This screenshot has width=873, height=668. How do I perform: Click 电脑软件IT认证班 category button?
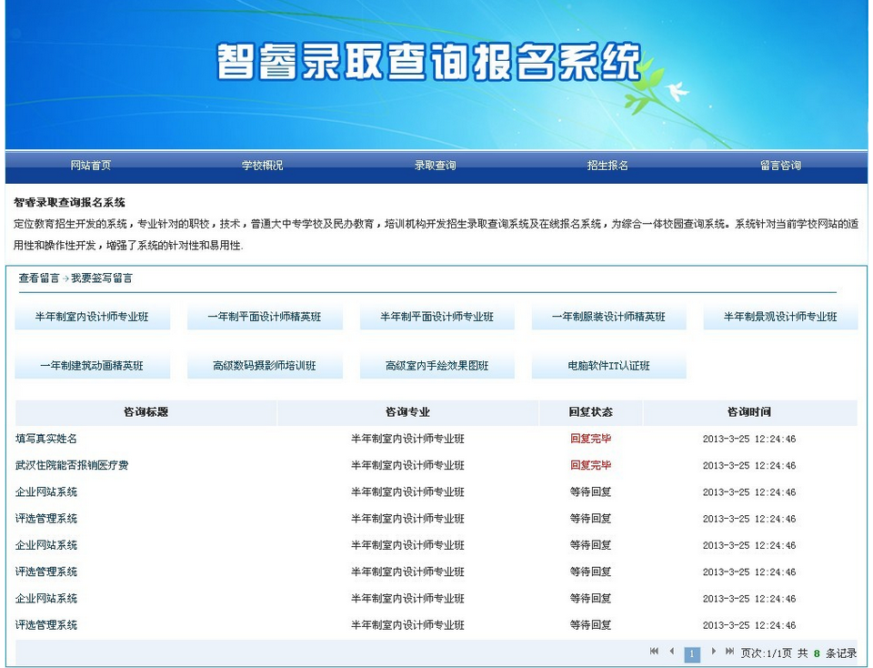(608, 366)
